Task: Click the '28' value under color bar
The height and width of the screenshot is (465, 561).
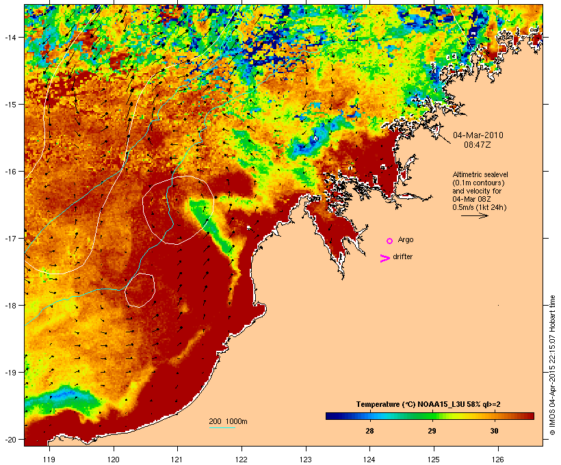Action: [369, 431]
